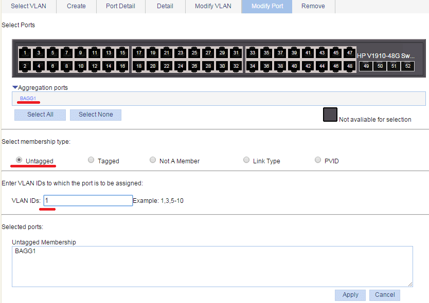429x303 pixels.
Task: Click the BAGG1 aggregation port link
Action: [28, 99]
